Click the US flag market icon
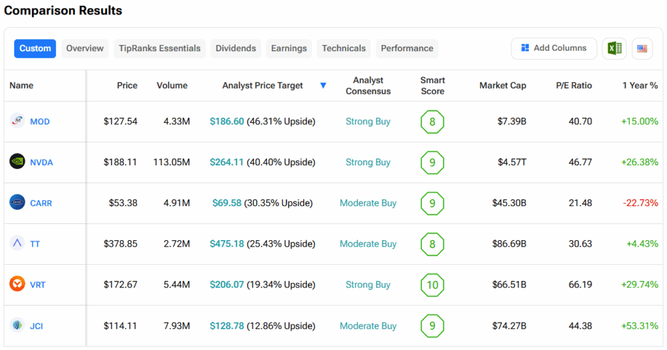Image resolution: width=667 pixels, height=350 pixels. 642,49
